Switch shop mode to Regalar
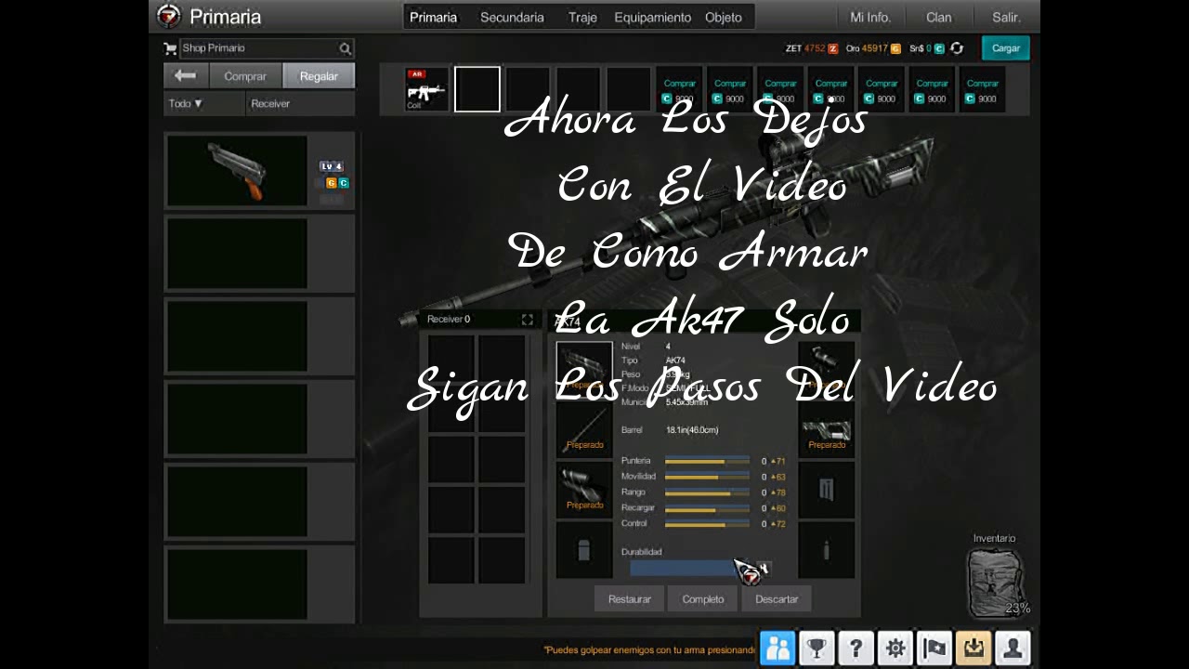Image resolution: width=1189 pixels, height=669 pixels. coord(319,76)
